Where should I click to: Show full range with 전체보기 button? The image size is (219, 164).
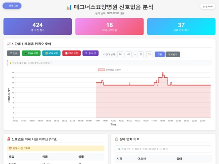173,54
